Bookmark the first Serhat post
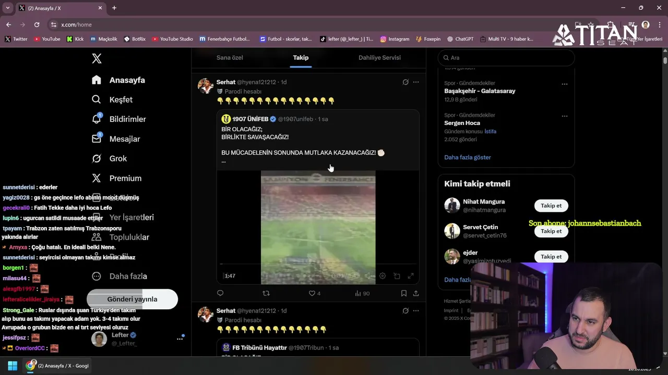Image resolution: width=668 pixels, height=375 pixels. (x=404, y=293)
